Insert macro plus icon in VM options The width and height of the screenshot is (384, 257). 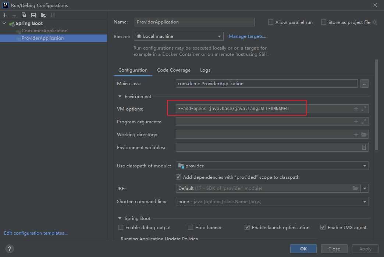tap(356, 109)
